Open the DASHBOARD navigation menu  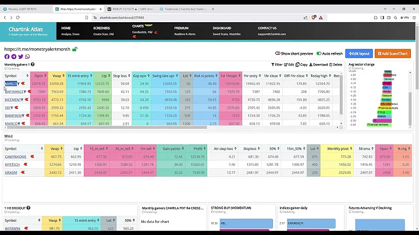[x=222, y=28]
